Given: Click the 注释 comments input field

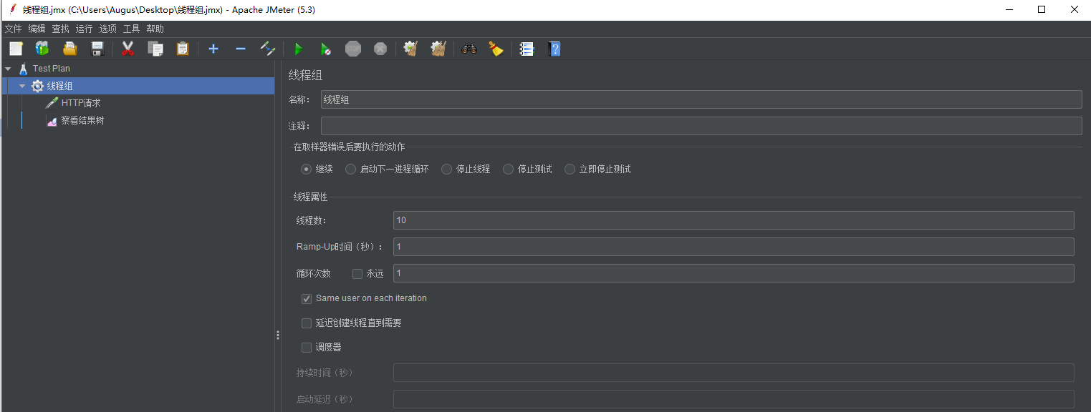Looking at the screenshot, I should [701, 126].
